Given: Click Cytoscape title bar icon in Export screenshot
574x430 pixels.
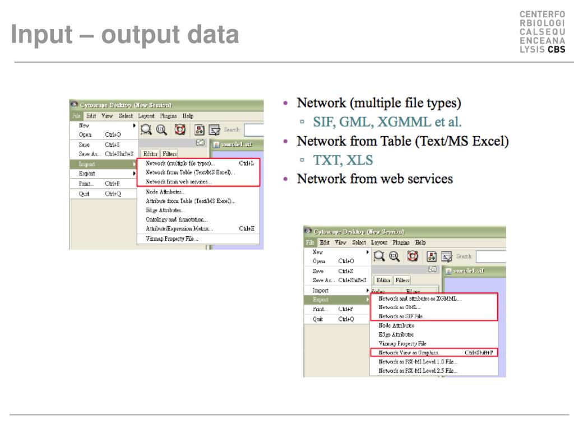Looking at the screenshot, I should 308,231.
